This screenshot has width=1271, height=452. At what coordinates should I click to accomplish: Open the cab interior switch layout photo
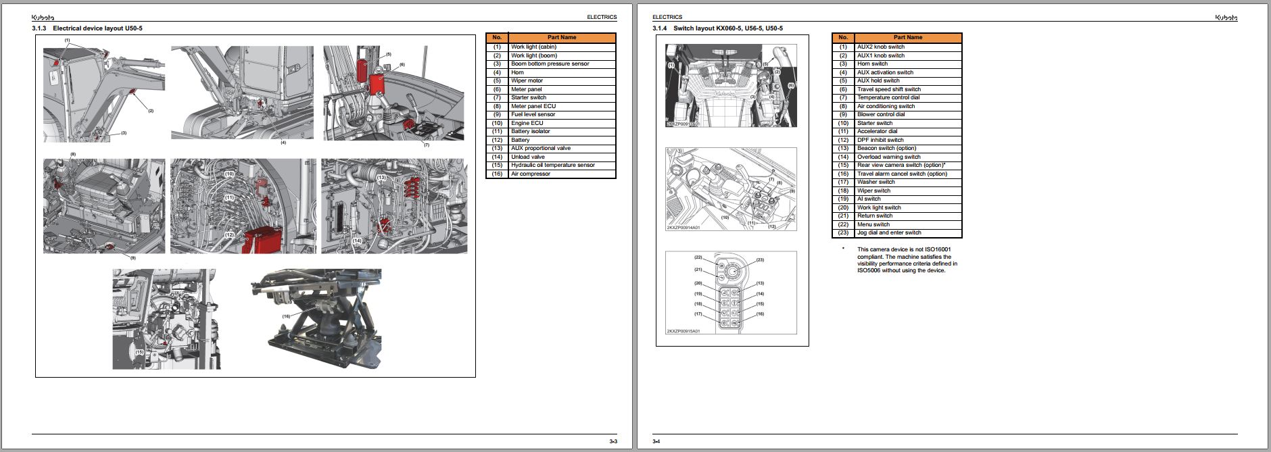(x=731, y=86)
